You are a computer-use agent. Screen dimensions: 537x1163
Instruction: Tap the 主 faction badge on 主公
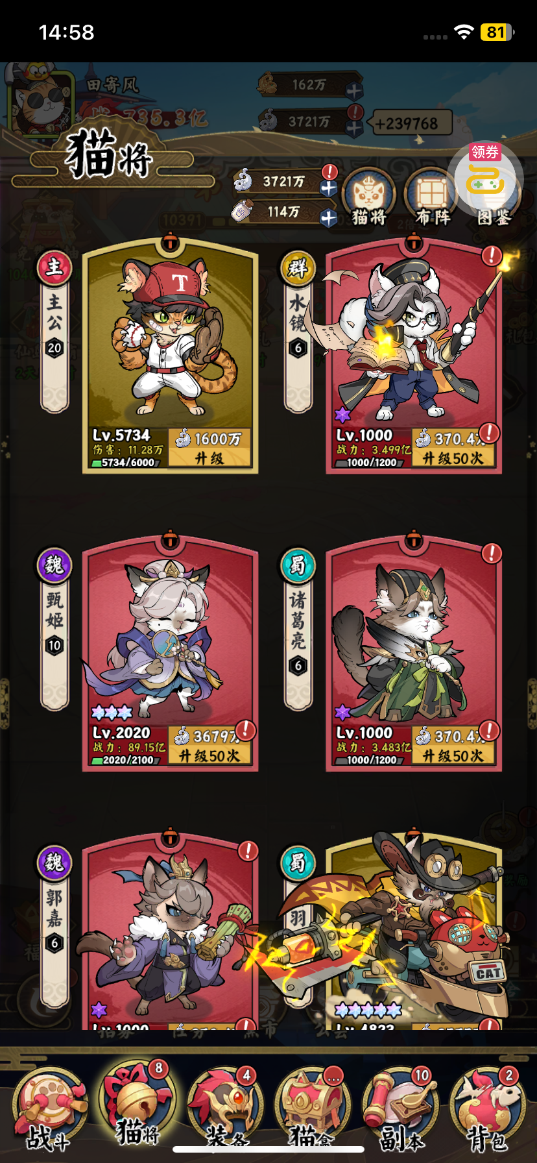click(54, 267)
